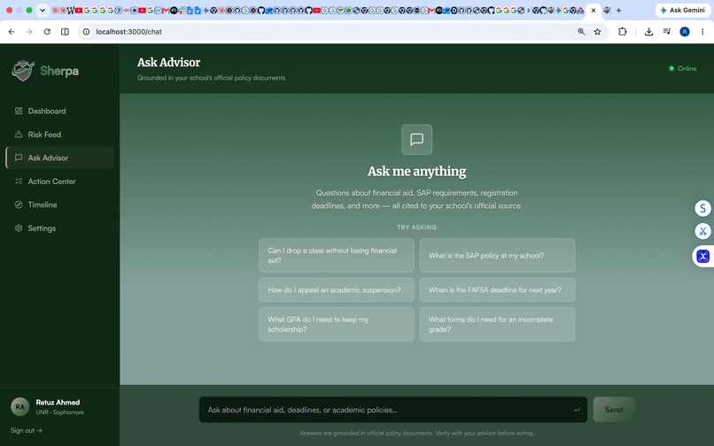Open the Dashboard sidebar item

point(59,111)
